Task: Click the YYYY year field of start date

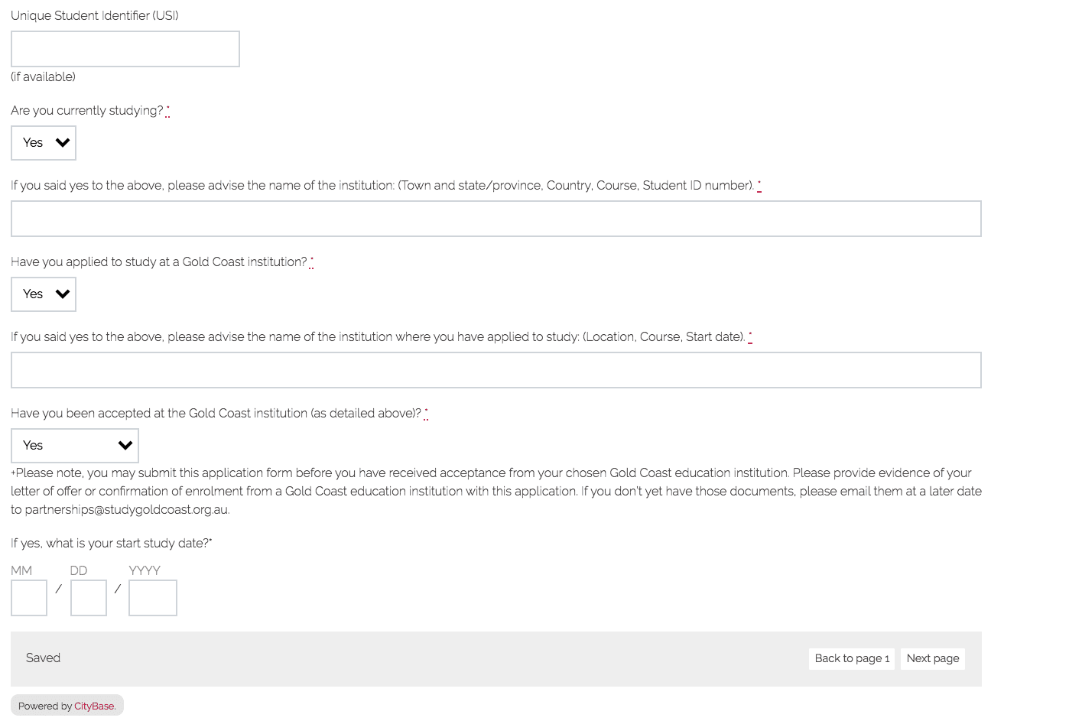Action: click(x=153, y=598)
